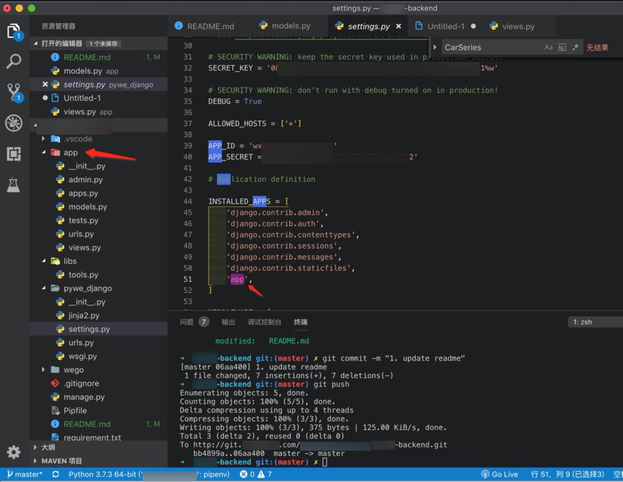Close the settings.py editor tab
This screenshot has width=623, height=482.
[x=399, y=26]
